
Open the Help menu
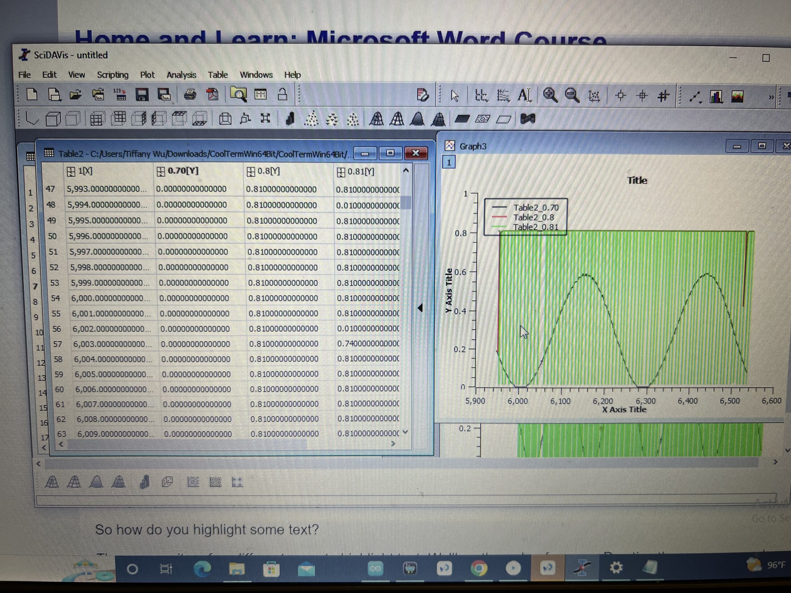[x=292, y=74]
